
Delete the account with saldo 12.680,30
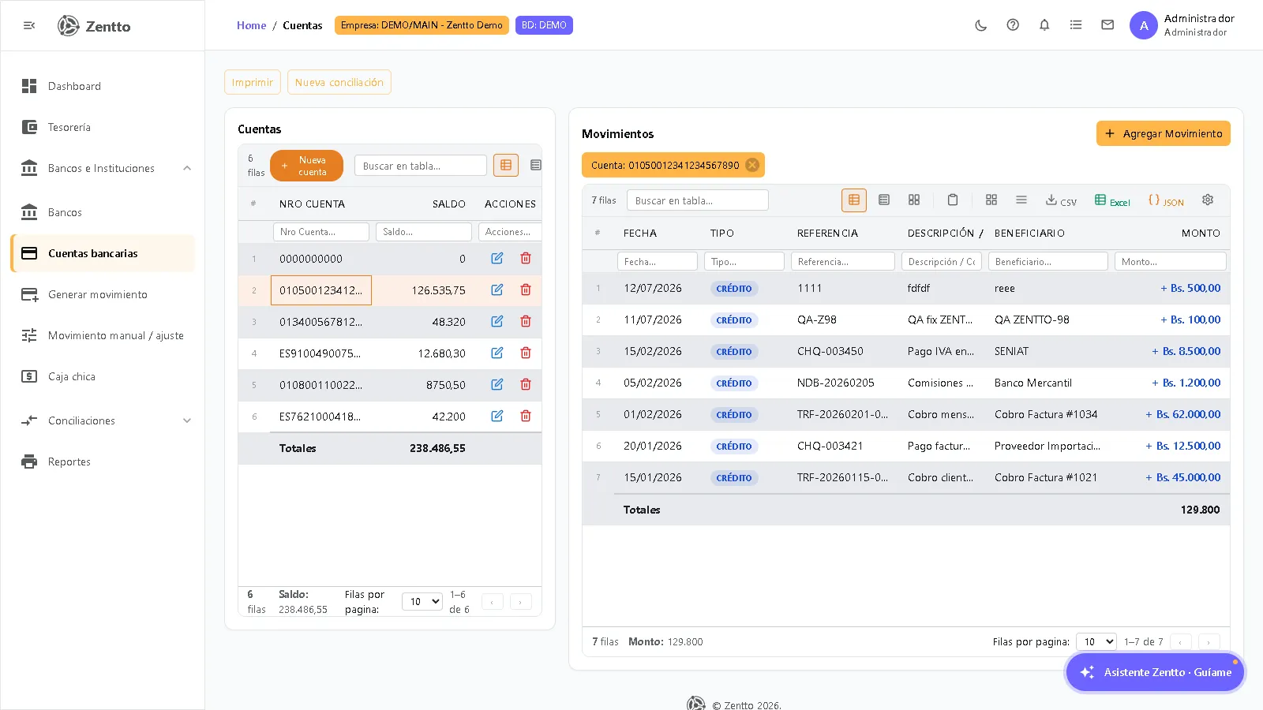point(526,353)
